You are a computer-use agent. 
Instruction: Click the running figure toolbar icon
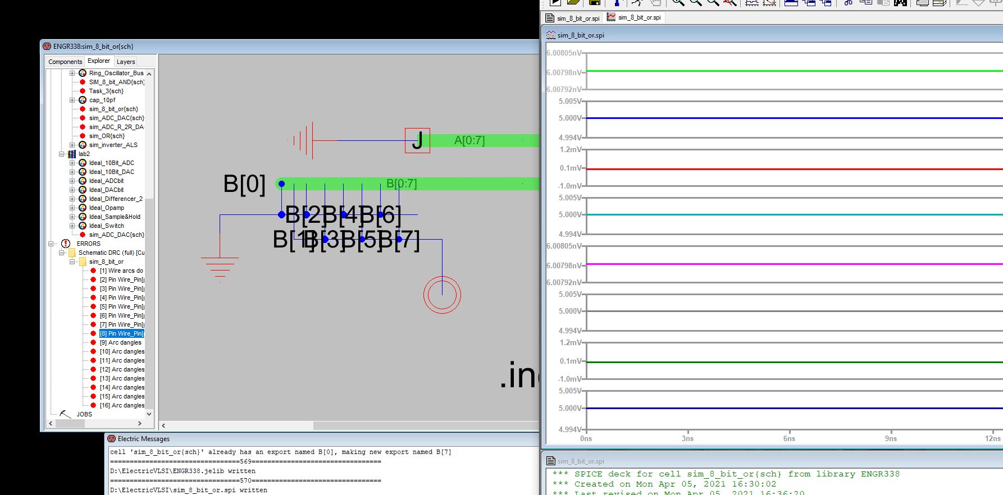point(637,2)
